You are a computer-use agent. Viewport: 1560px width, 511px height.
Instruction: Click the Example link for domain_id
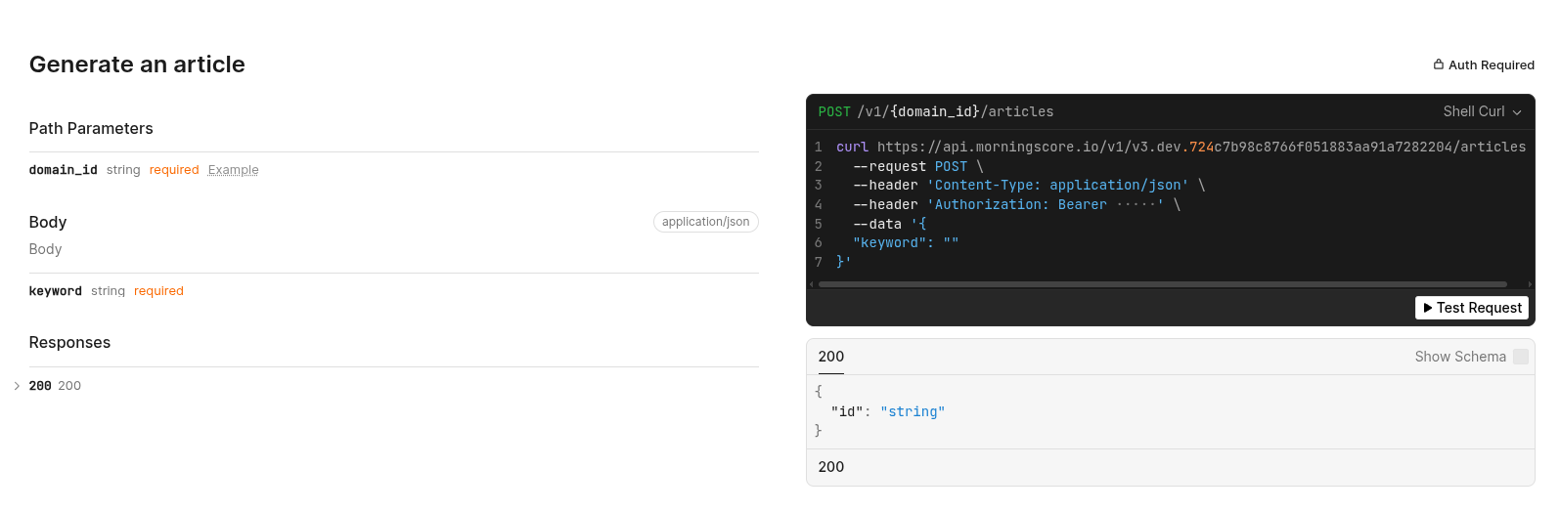click(x=233, y=170)
